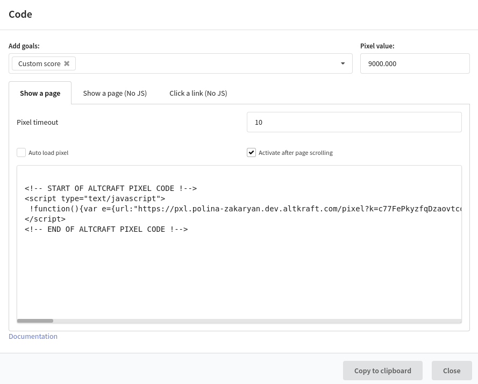
Task: Click the END OF ALTCRAFT PIXEL CODE comment
Action: click(106, 229)
